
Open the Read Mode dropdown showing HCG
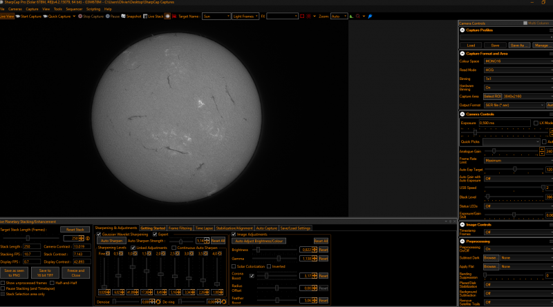518,70
